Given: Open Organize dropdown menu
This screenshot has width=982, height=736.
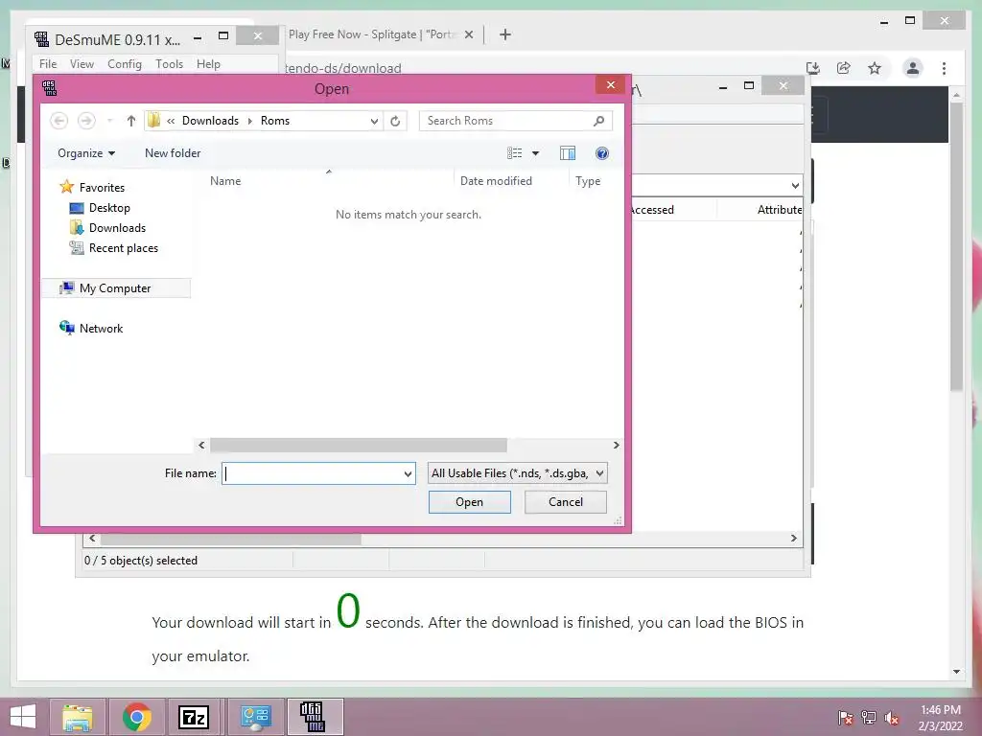Looking at the screenshot, I should click(86, 153).
